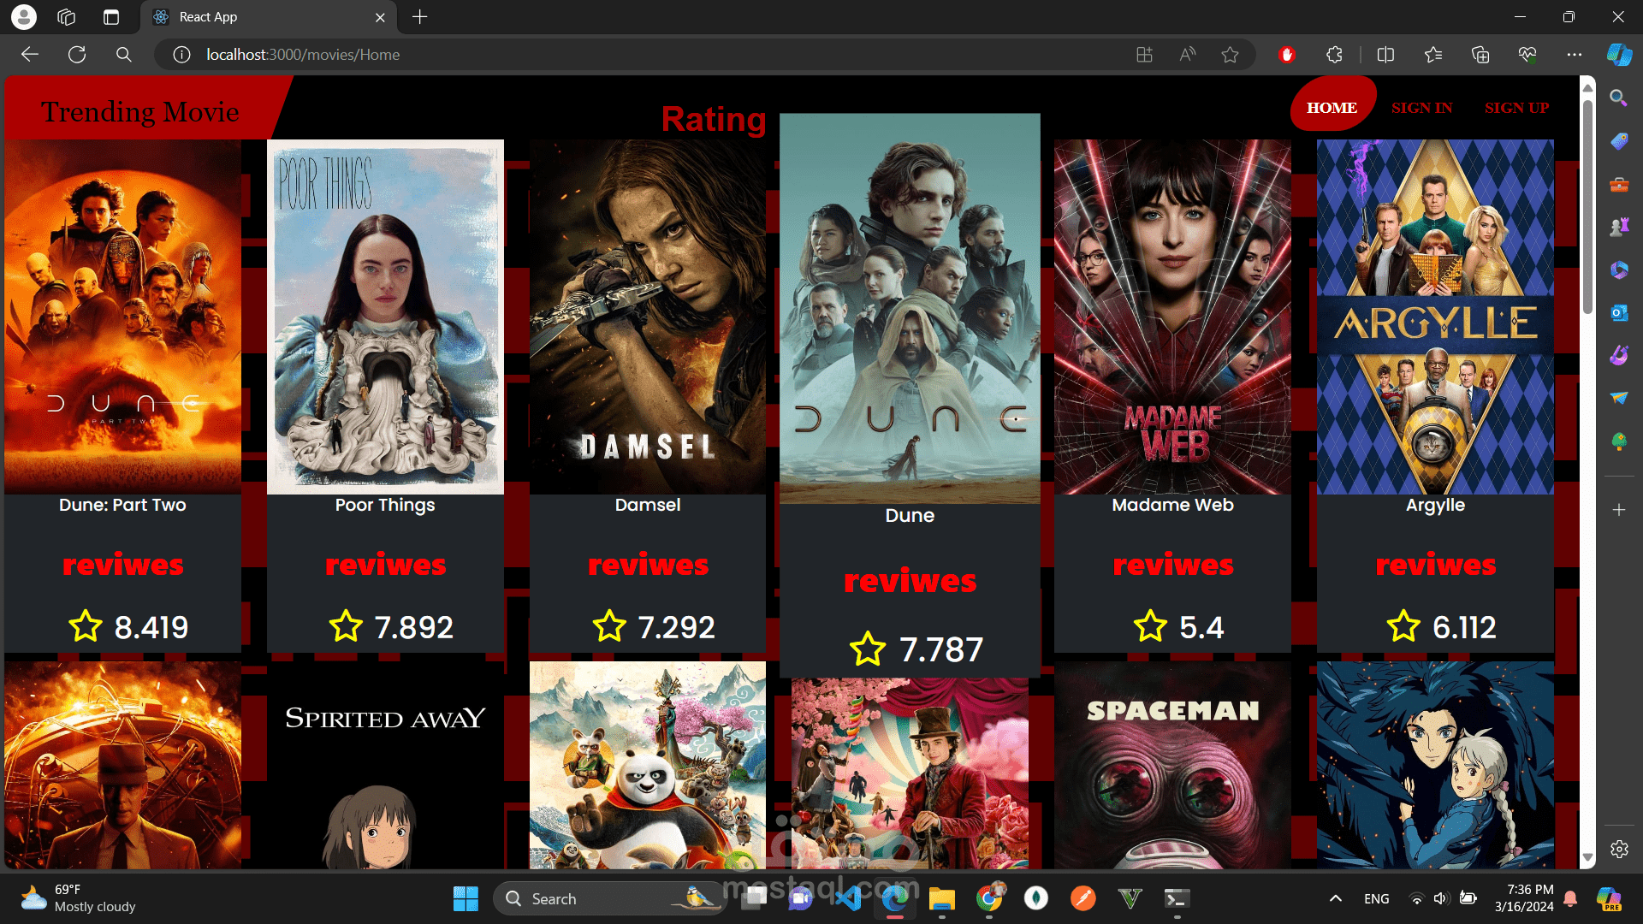This screenshot has height=924, width=1643.
Task: View site information icon in address bar
Action: tap(181, 55)
